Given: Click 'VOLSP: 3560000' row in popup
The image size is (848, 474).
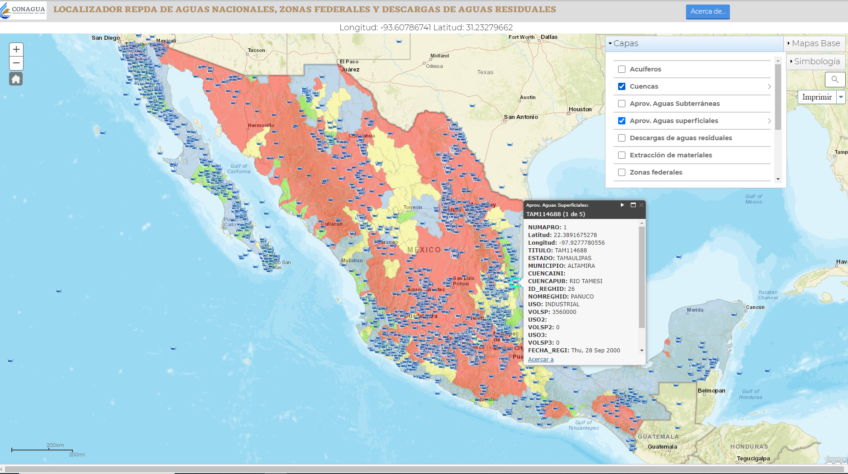Looking at the screenshot, I should tap(552, 312).
